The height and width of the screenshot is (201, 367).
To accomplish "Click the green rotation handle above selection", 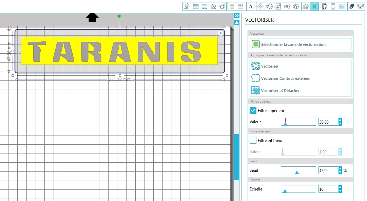I will click(x=120, y=16).
